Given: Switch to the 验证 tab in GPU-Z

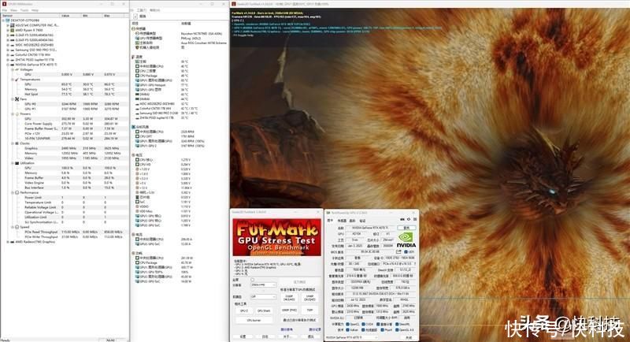Looking at the screenshot, I should 362,220.
